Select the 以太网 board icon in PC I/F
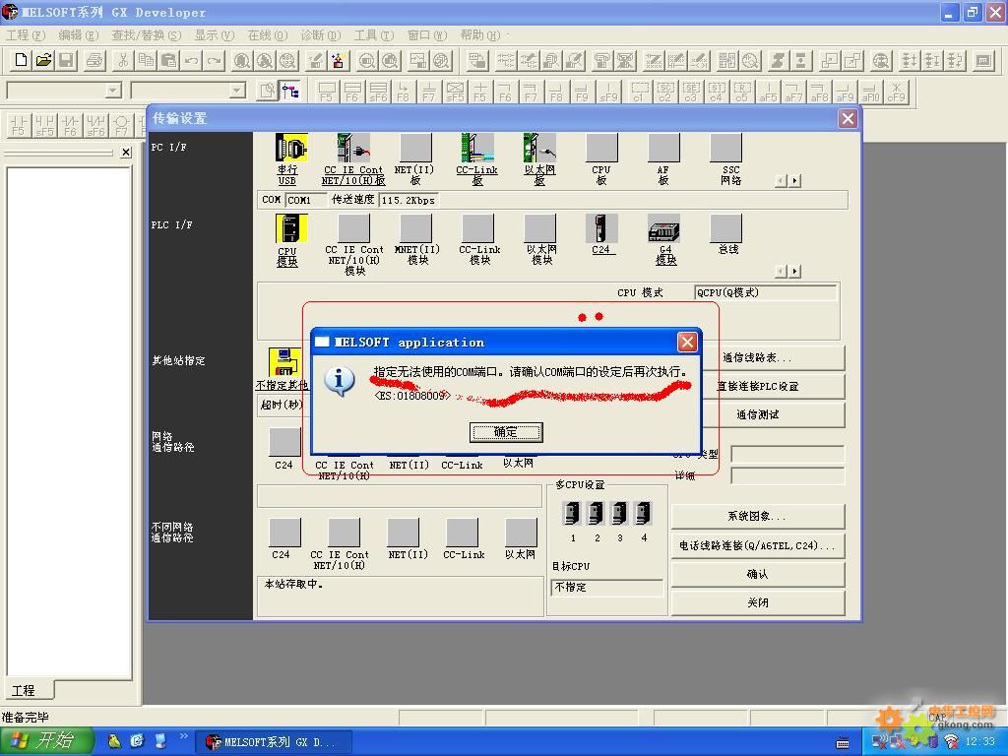 (x=539, y=148)
